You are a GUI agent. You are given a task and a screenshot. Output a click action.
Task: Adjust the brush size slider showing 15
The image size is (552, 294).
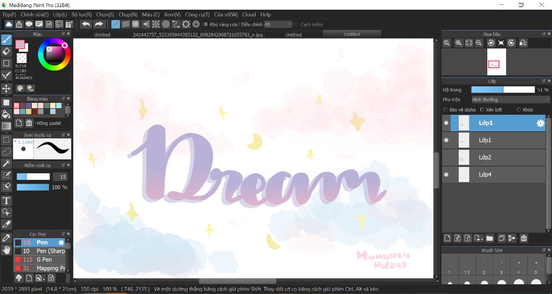tap(33, 177)
